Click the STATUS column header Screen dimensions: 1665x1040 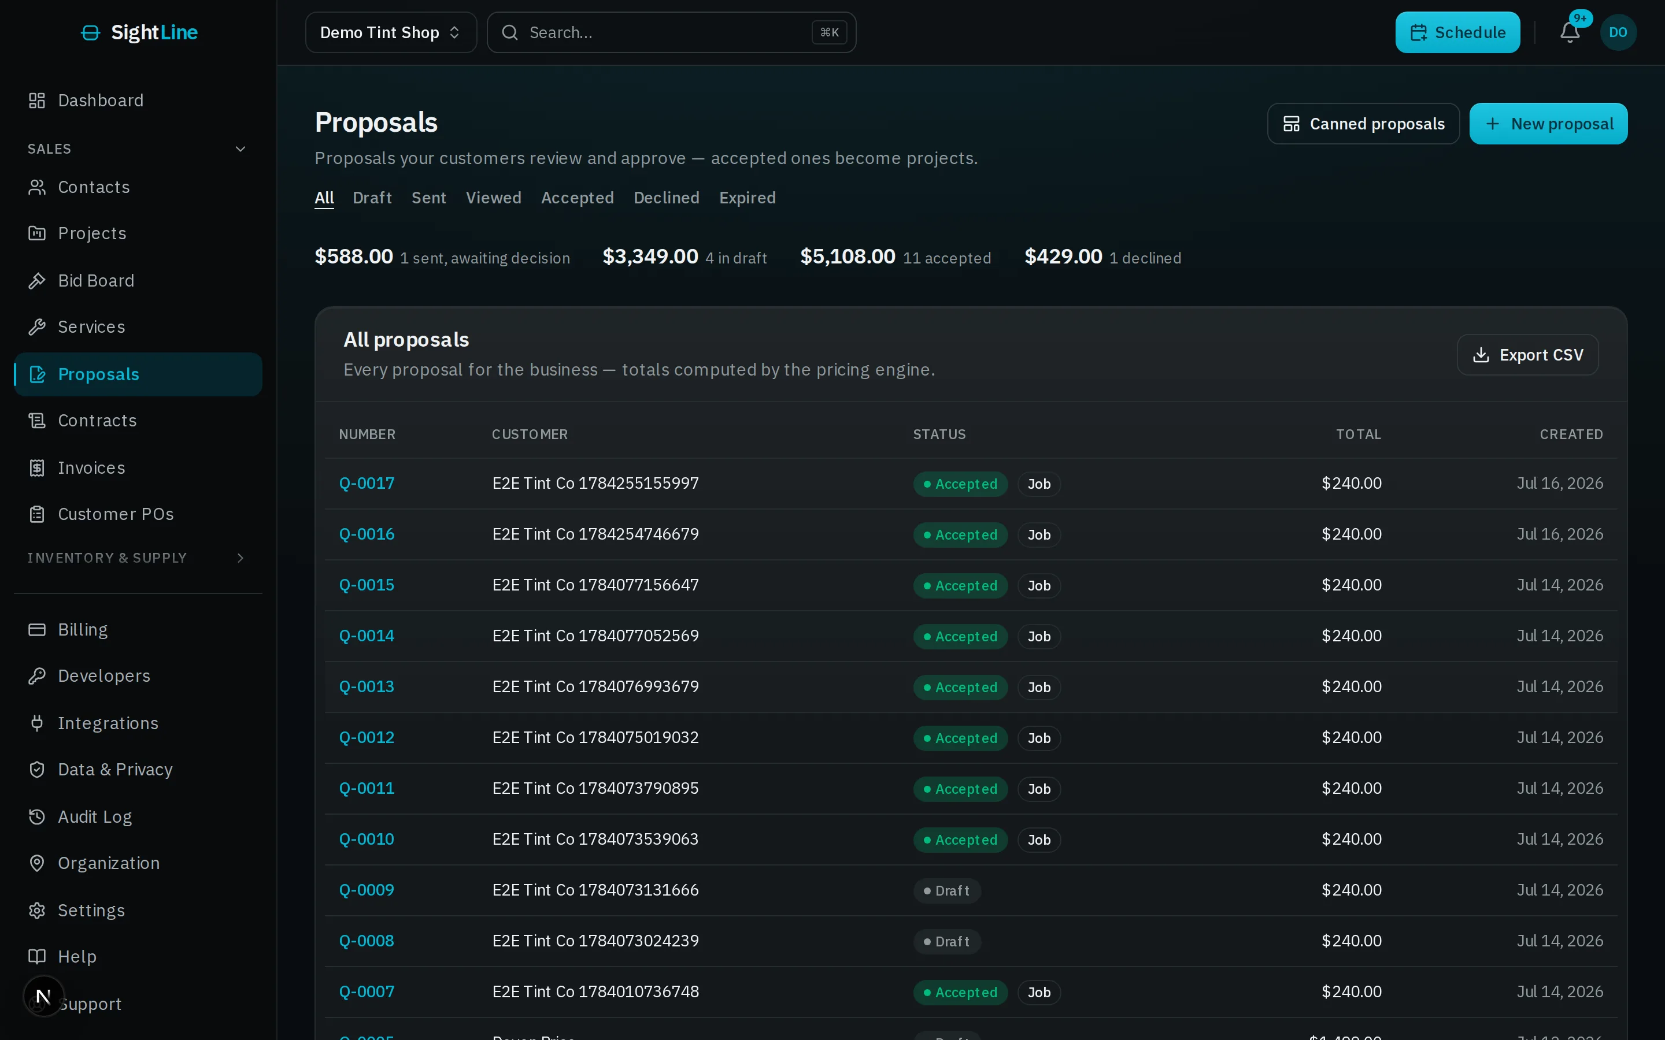939,434
